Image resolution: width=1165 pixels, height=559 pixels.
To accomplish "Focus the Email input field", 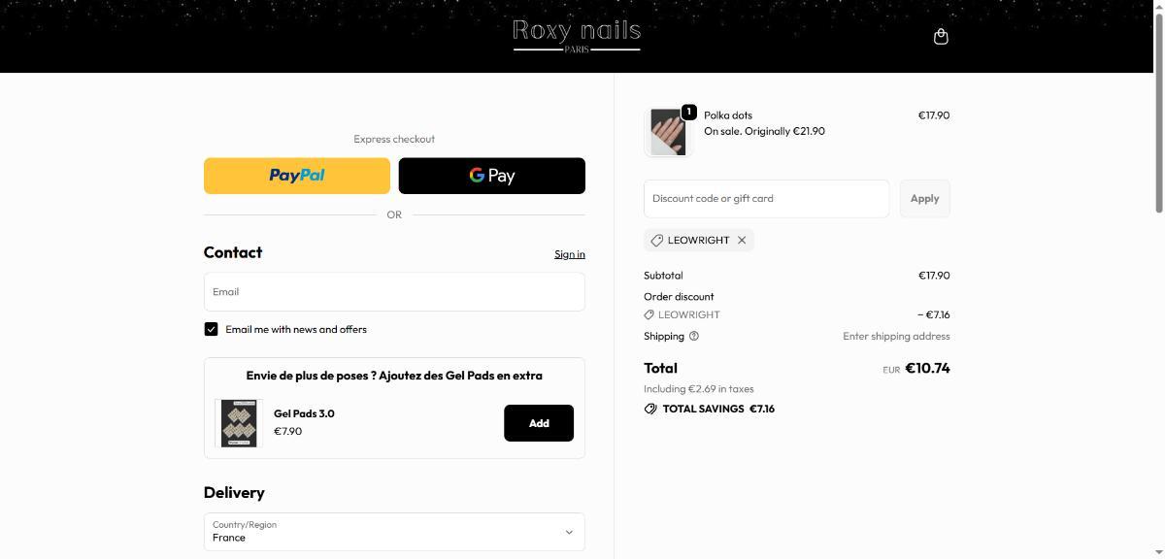I will [x=394, y=291].
